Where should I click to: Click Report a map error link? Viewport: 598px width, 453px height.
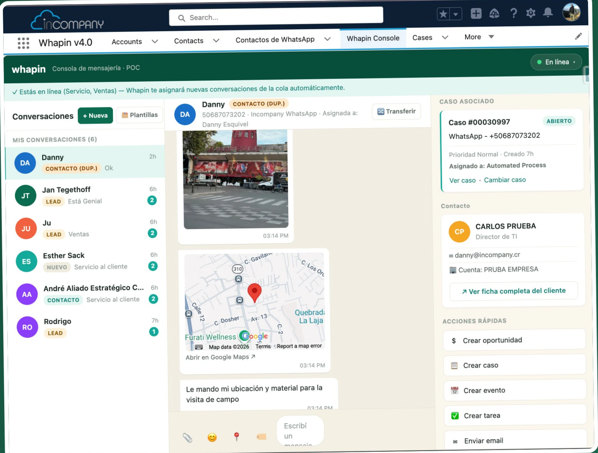point(299,346)
